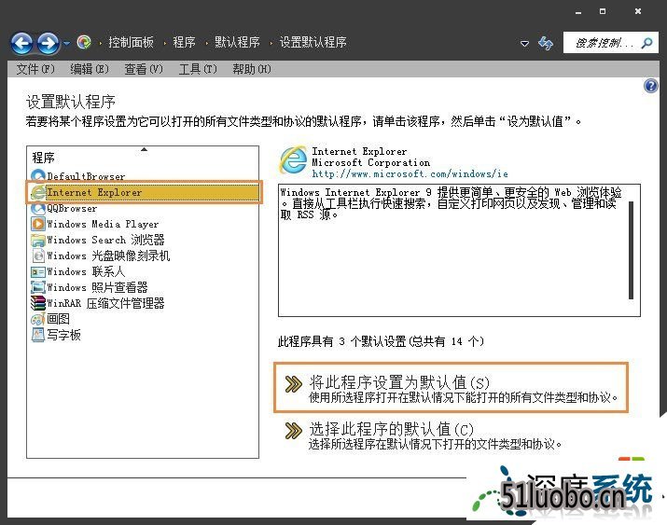Click the large Internet Explorer logo

point(293,160)
